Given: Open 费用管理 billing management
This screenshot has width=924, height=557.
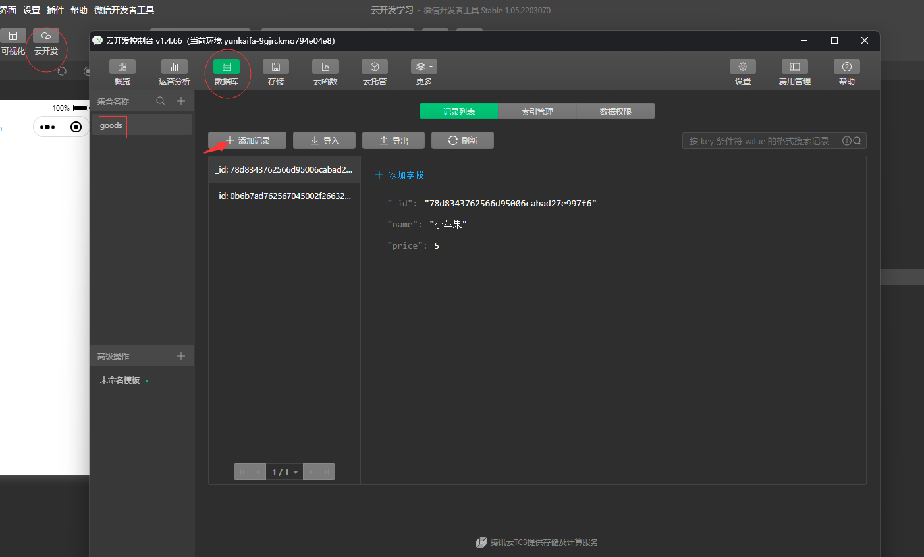Looking at the screenshot, I should [x=795, y=73].
